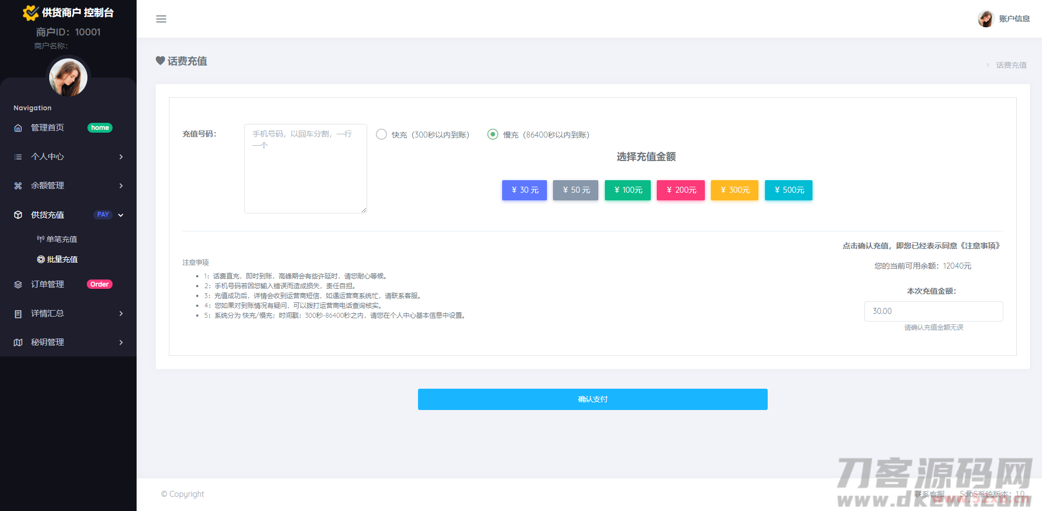The width and height of the screenshot is (1042, 511).
Task: Pick the orange ¥300元 amount swatch
Action: pos(734,190)
